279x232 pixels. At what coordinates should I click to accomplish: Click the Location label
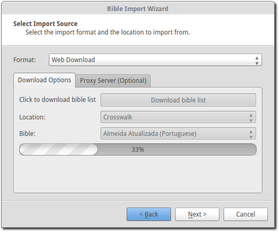[32, 117]
